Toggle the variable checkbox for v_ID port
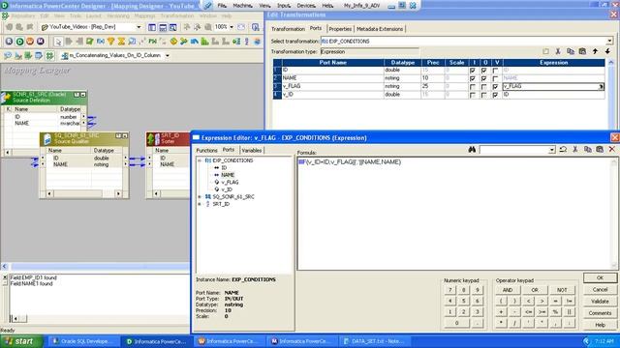 (495, 95)
